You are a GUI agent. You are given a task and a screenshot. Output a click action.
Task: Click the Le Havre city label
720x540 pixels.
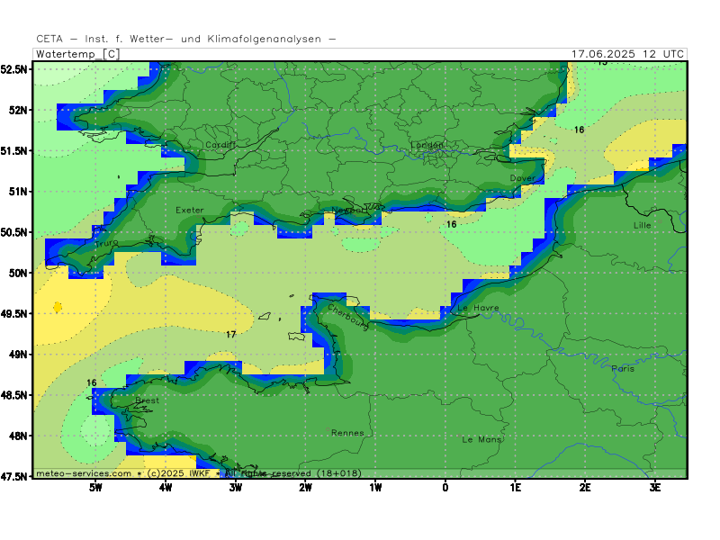(x=478, y=308)
